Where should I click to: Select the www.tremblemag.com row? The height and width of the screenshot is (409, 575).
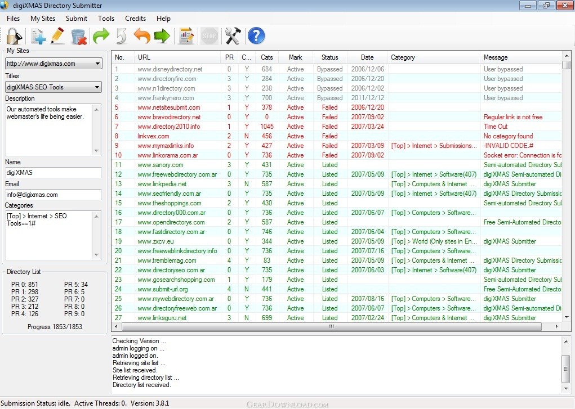coord(337,260)
